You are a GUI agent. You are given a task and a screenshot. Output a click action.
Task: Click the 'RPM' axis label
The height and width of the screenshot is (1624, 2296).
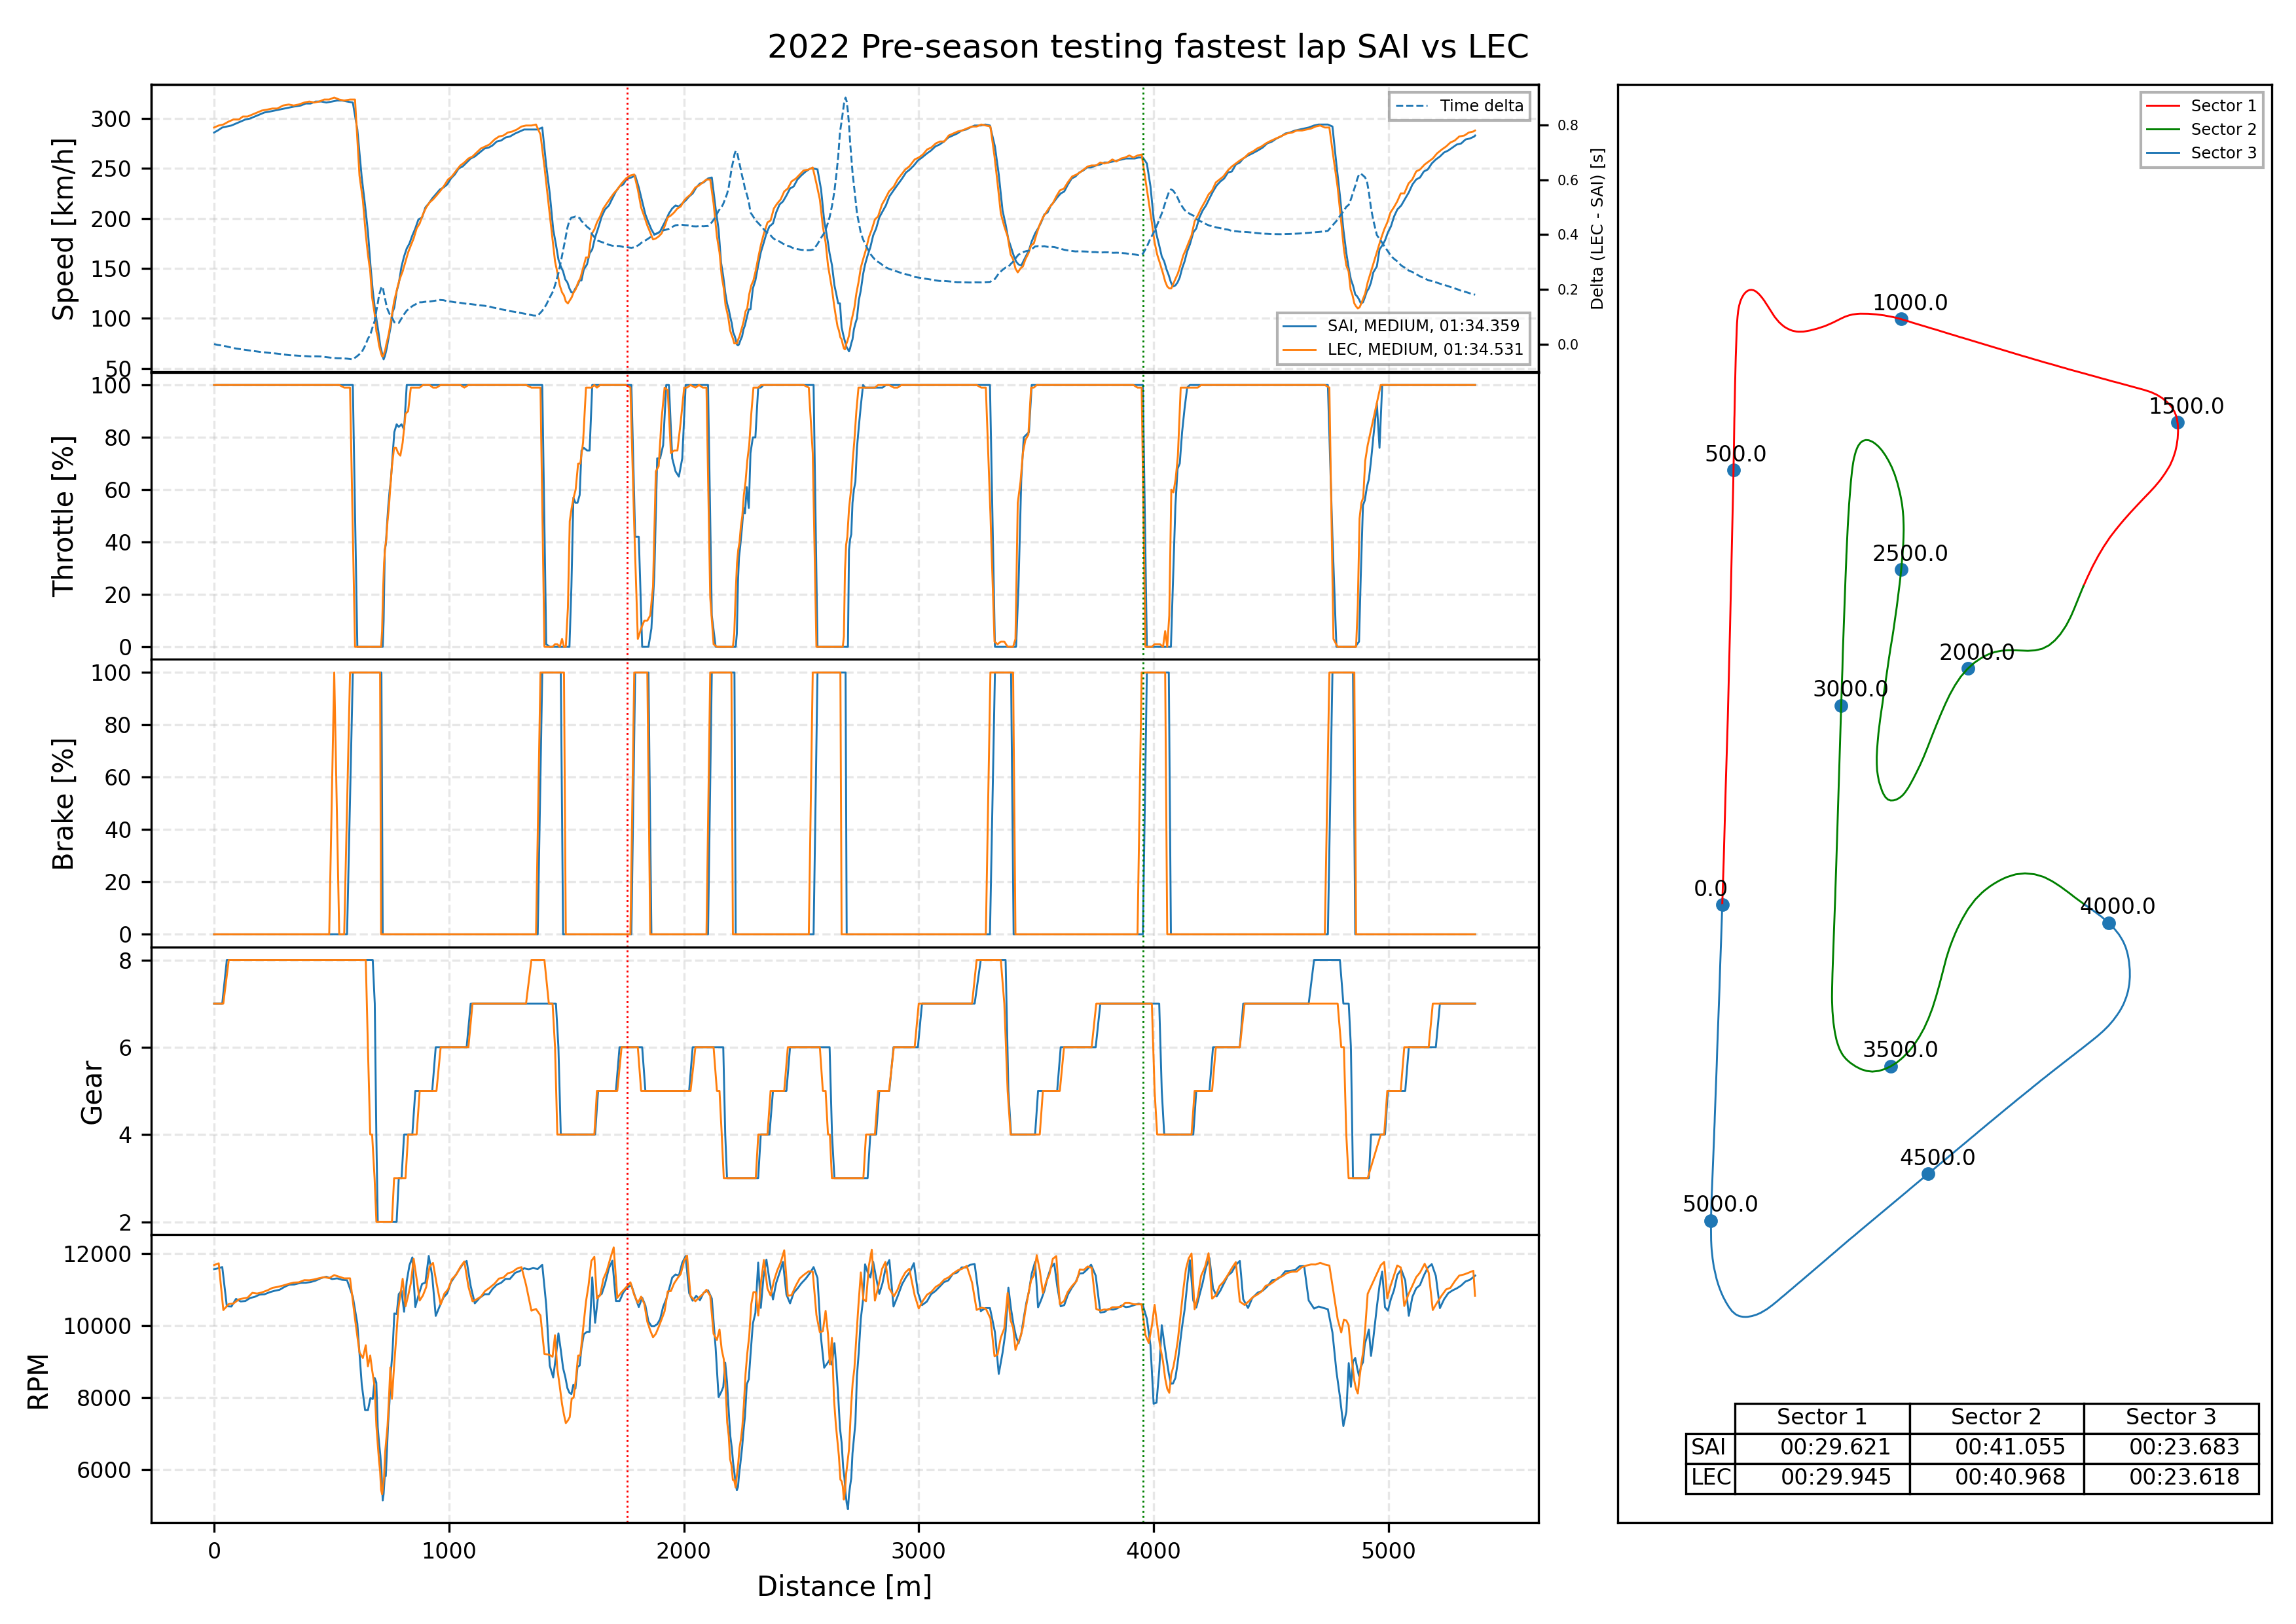(38, 1381)
